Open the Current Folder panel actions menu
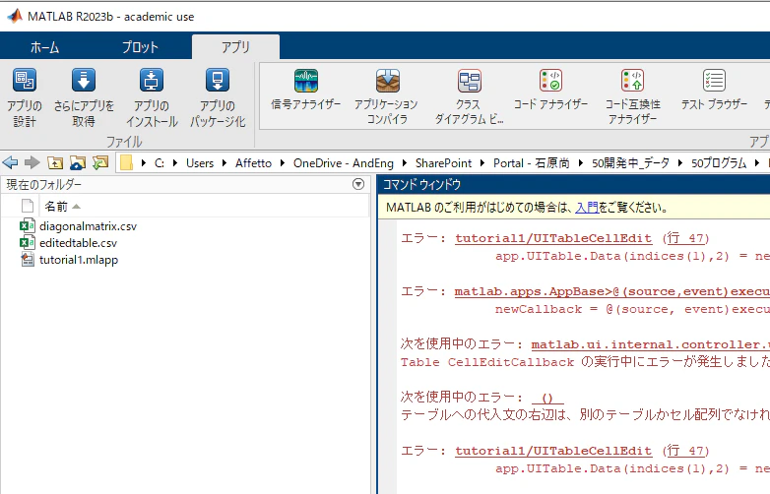The height and width of the screenshot is (494, 770). click(x=358, y=184)
